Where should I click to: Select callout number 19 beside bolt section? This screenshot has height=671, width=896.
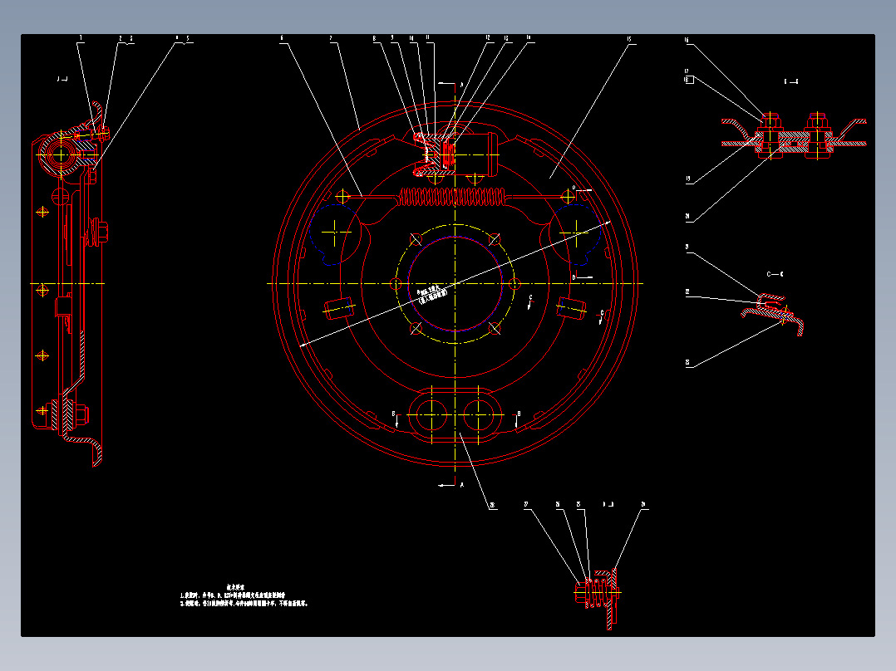point(687,179)
